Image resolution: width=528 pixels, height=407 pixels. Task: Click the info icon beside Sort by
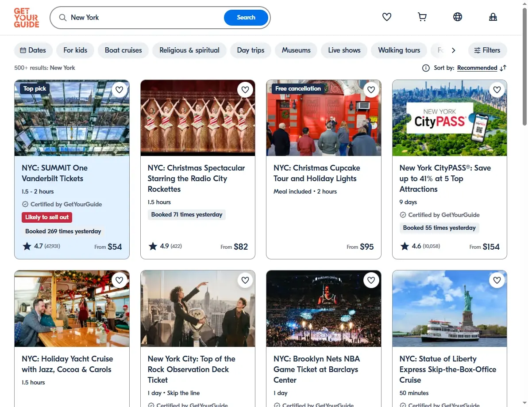tap(426, 68)
